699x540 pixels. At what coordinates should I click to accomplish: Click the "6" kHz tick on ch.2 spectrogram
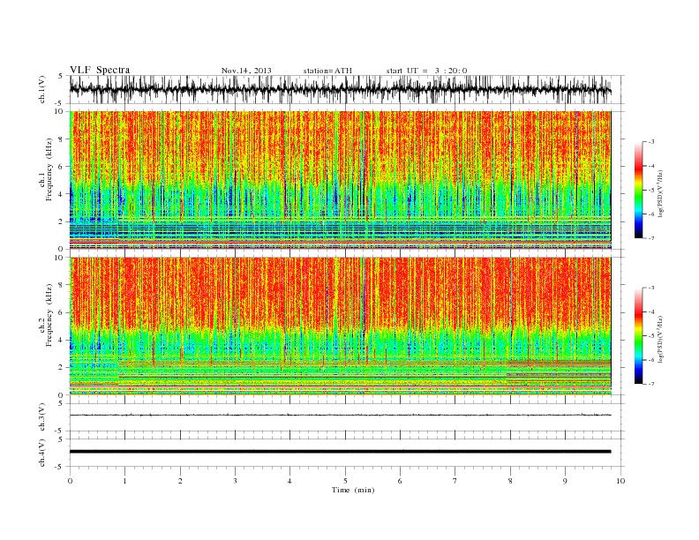coord(62,312)
